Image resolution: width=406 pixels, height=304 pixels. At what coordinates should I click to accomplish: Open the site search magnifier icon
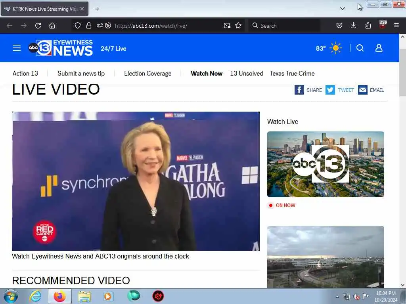[x=360, y=48]
